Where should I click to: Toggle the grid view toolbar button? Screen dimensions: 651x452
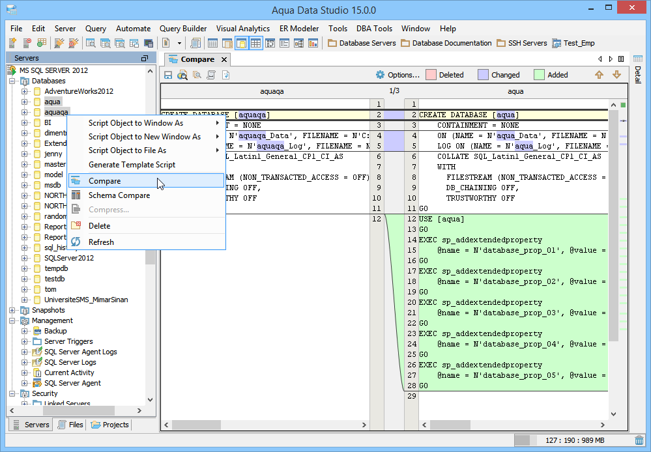(256, 43)
